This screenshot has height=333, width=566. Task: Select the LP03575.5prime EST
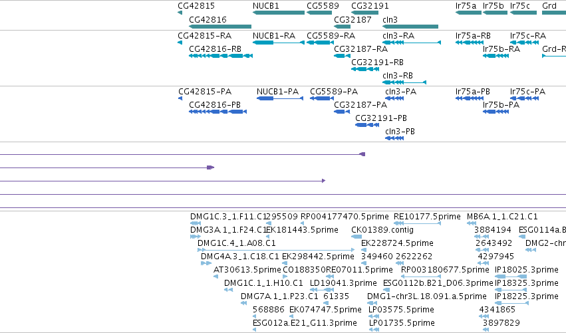(x=374, y=316)
